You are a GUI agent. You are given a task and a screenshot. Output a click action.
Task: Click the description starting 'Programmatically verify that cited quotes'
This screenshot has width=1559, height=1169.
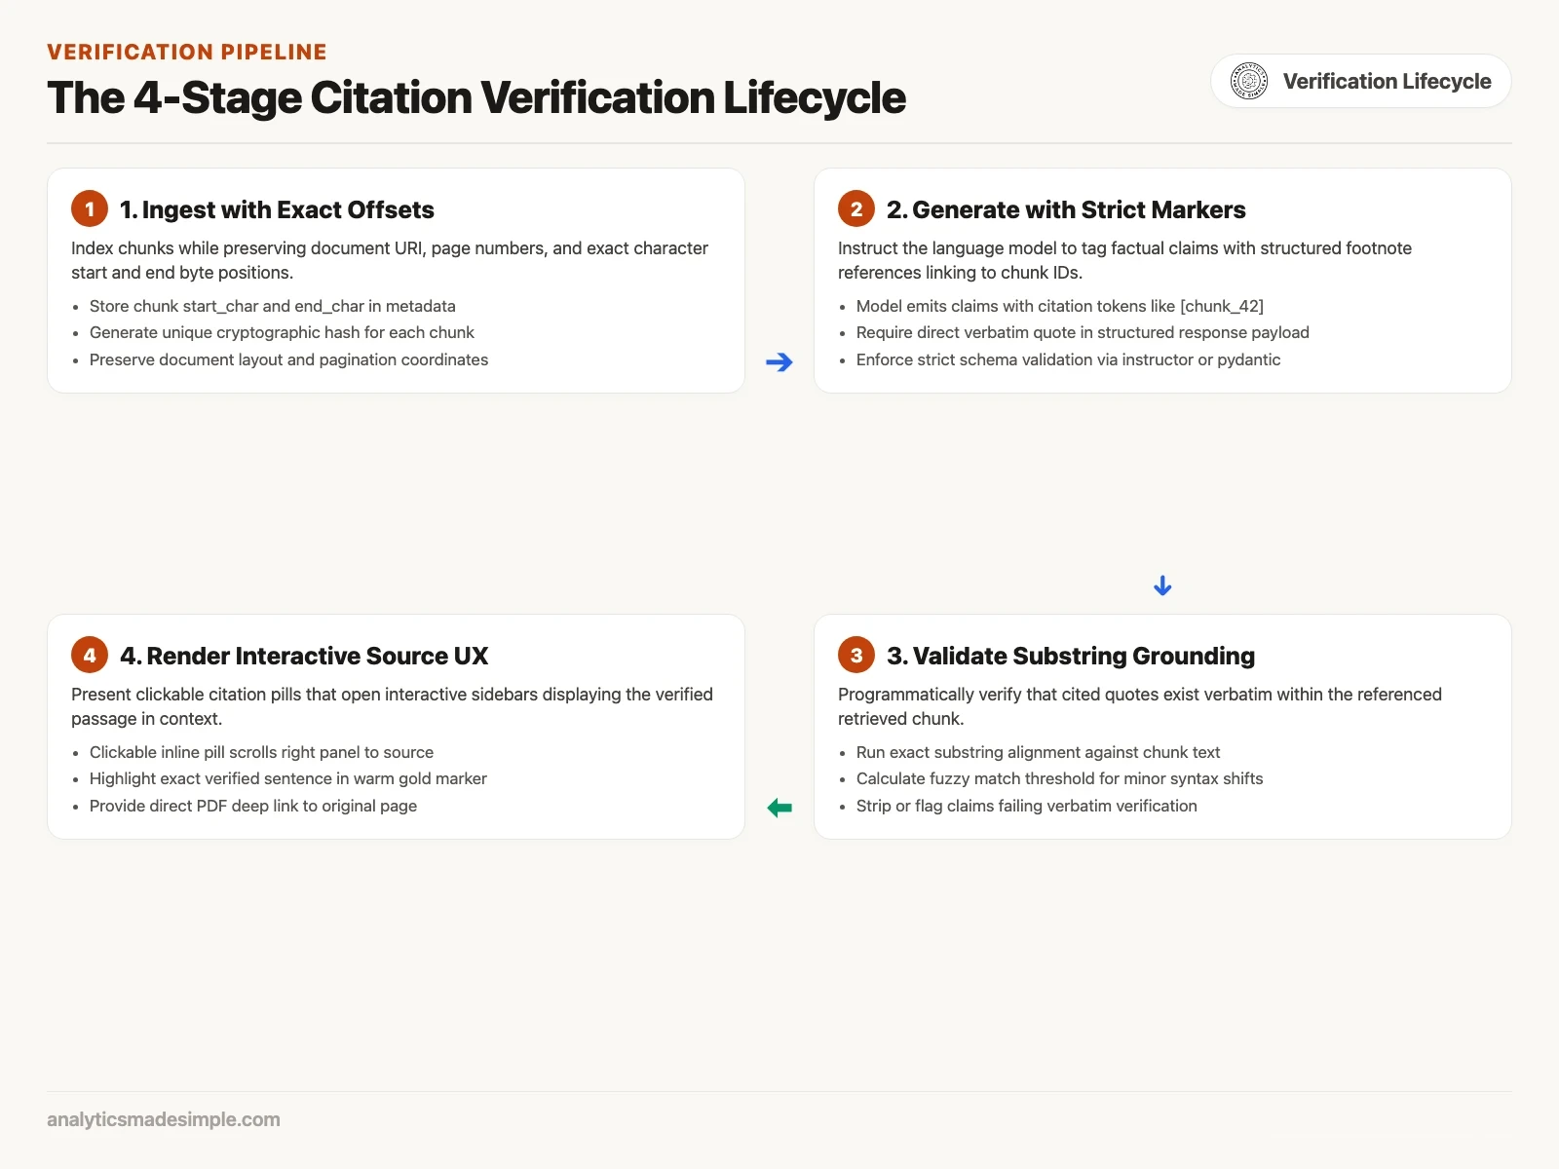pos(1140,706)
